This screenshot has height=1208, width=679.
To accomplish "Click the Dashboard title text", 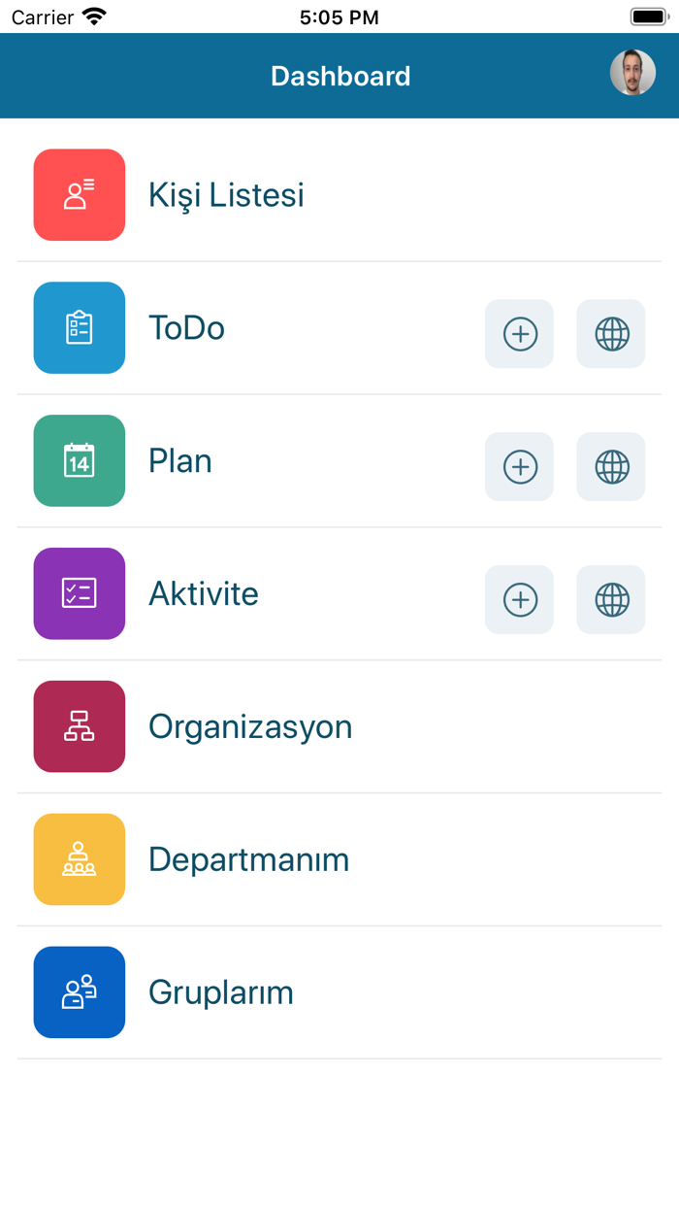I will pyautogui.click(x=340, y=76).
